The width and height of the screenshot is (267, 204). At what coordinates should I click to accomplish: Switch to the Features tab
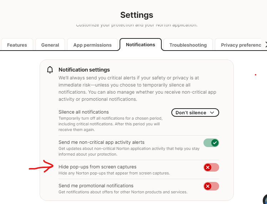click(17, 45)
